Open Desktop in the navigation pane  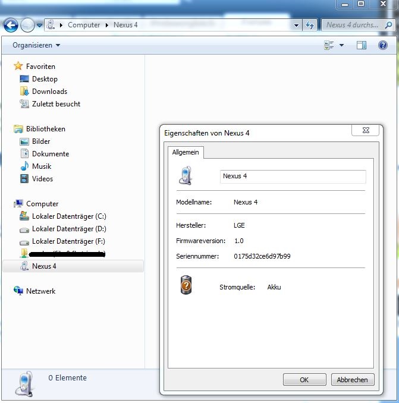tap(45, 79)
